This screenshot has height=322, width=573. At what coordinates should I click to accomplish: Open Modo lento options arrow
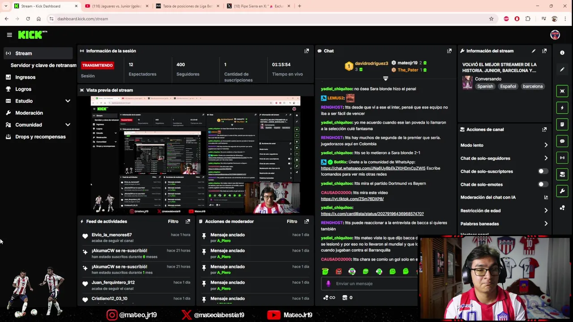coord(546,145)
